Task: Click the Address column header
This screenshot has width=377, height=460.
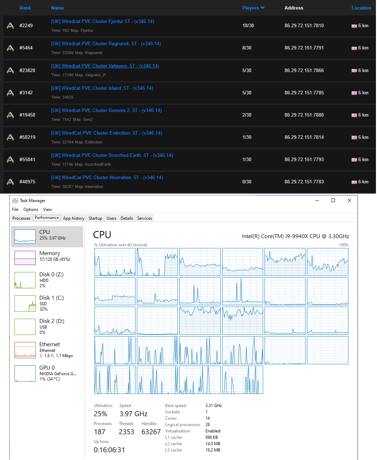Action: coord(294,8)
